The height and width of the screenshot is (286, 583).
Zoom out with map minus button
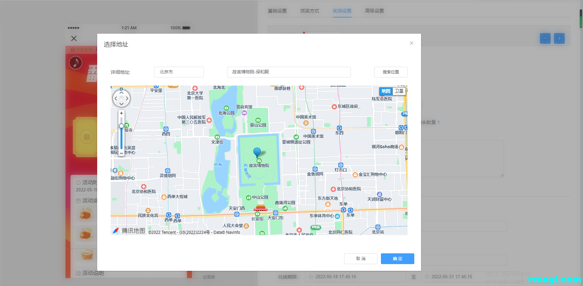121,153
